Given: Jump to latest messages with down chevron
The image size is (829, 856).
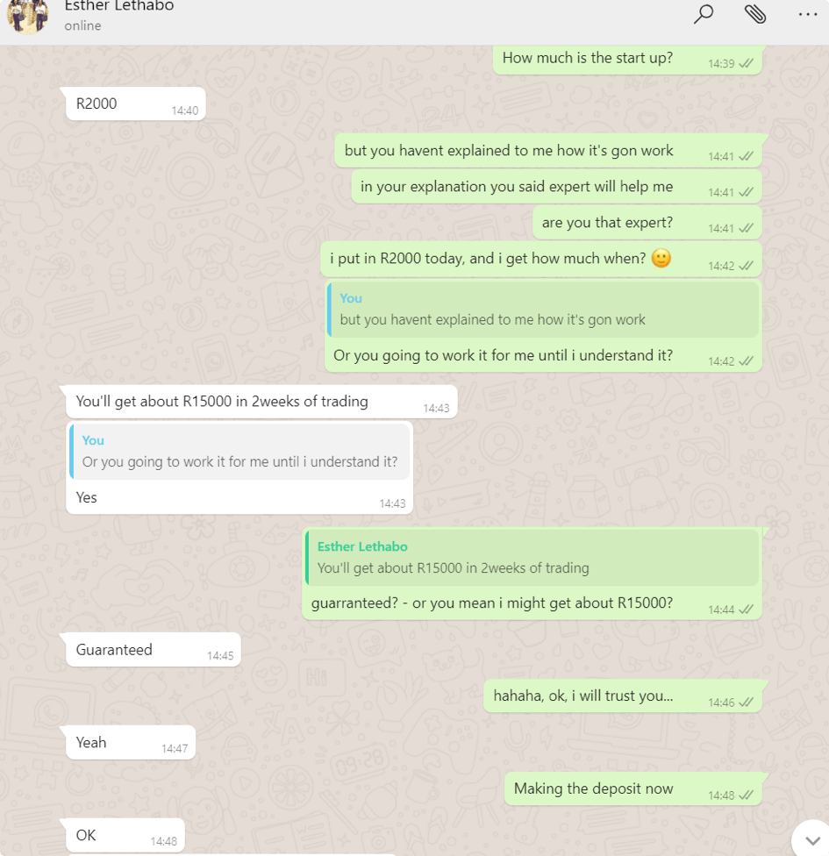Looking at the screenshot, I should [x=813, y=840].
